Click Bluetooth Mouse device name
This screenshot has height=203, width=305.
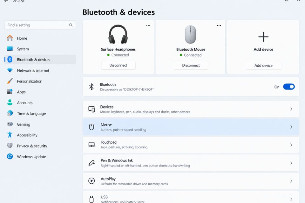(x=191, y=49)
